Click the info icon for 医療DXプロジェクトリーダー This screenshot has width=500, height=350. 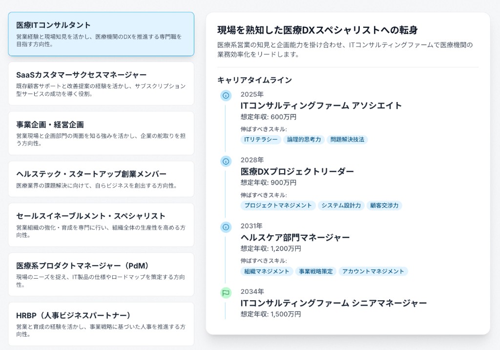click(225, 160)
